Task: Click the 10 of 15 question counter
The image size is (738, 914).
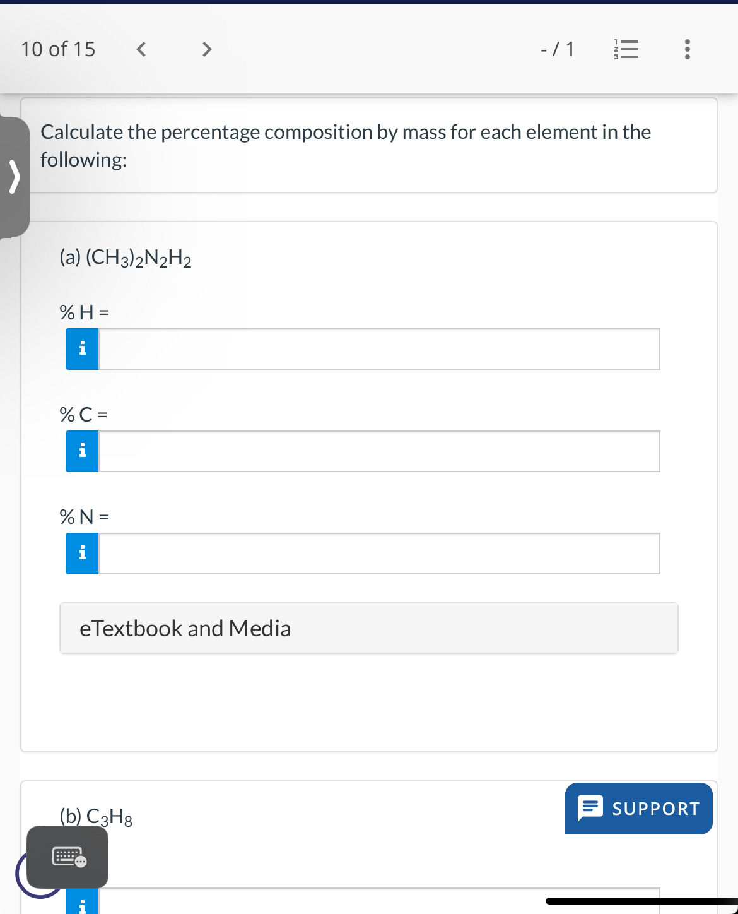Action: pos(57,49)
